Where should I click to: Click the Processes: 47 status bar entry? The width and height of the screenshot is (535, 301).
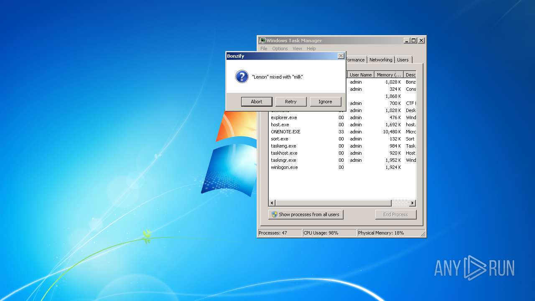[280, 233]
